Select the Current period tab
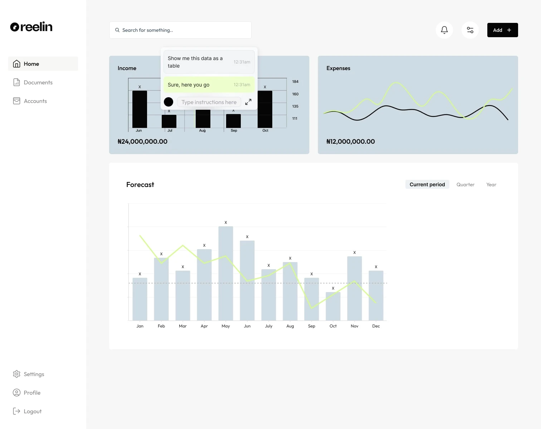This screenshot has height=429, width=541. (x=427, y=184)
